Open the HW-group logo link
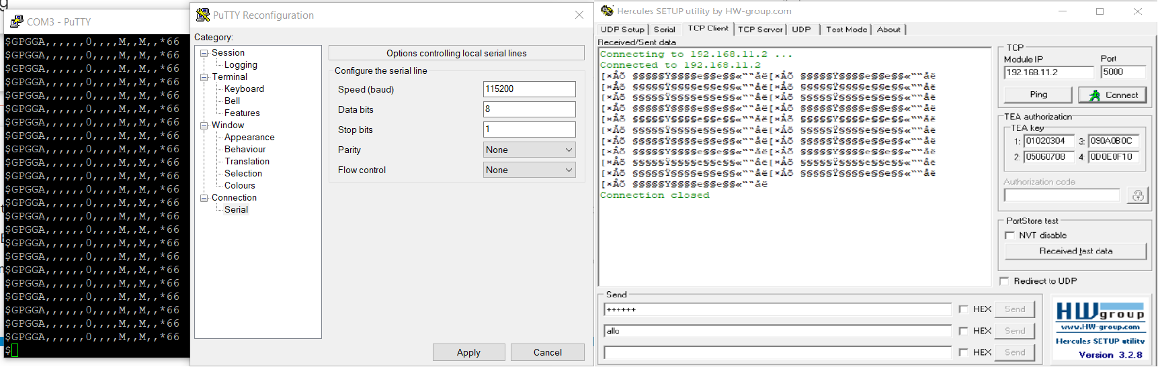1158x367 pixels. click(x=1100, y=330)
